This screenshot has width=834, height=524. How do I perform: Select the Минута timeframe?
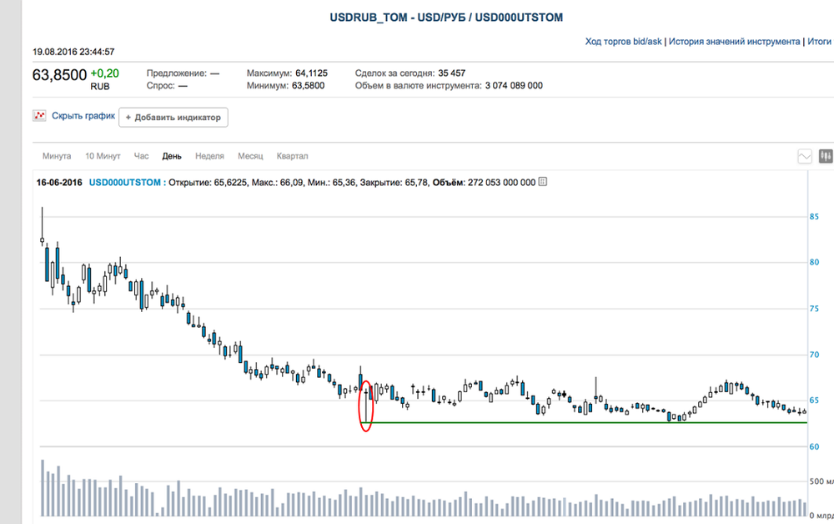click(57, 156)
